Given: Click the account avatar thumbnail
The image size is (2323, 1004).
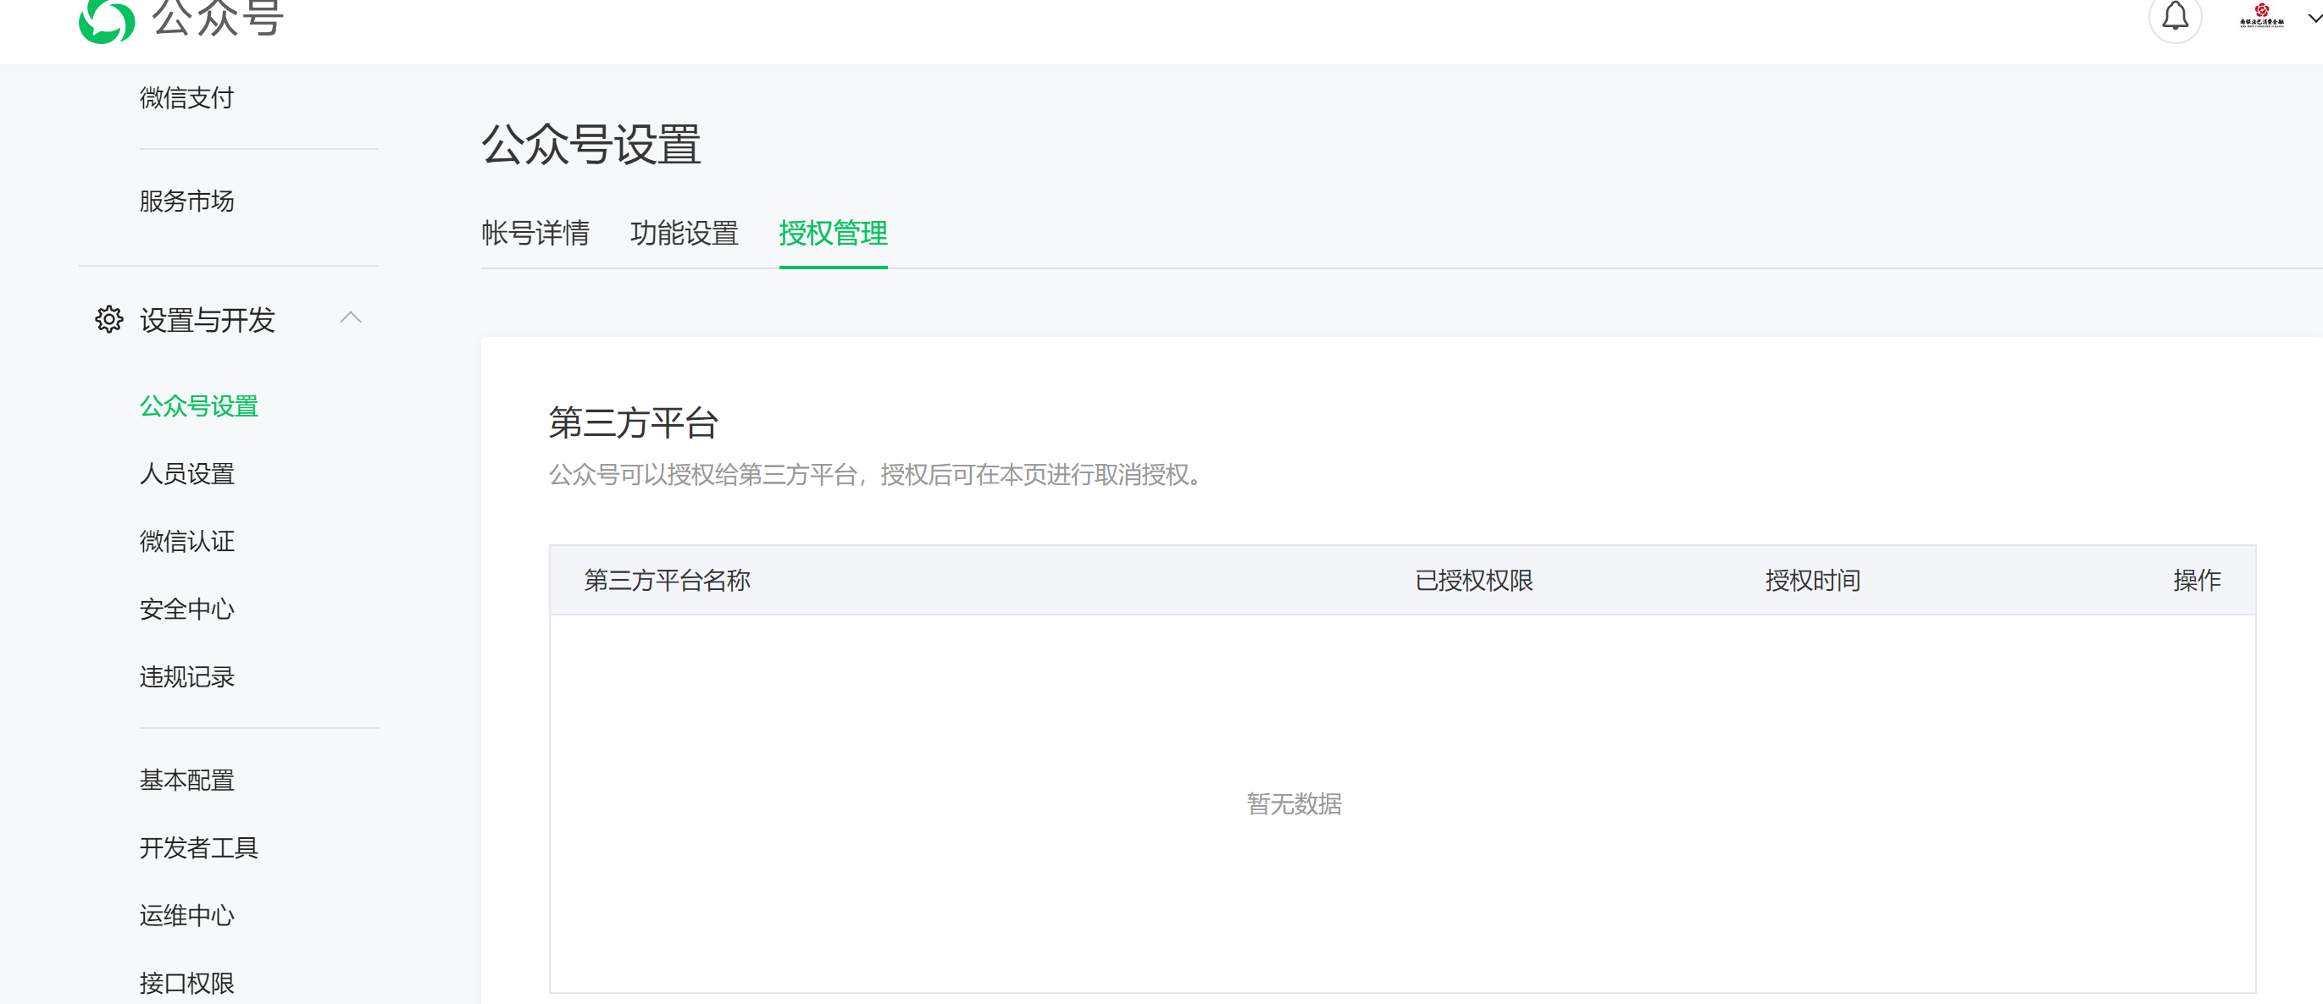Looking at the screenshot, I should tap(2261, 17).
